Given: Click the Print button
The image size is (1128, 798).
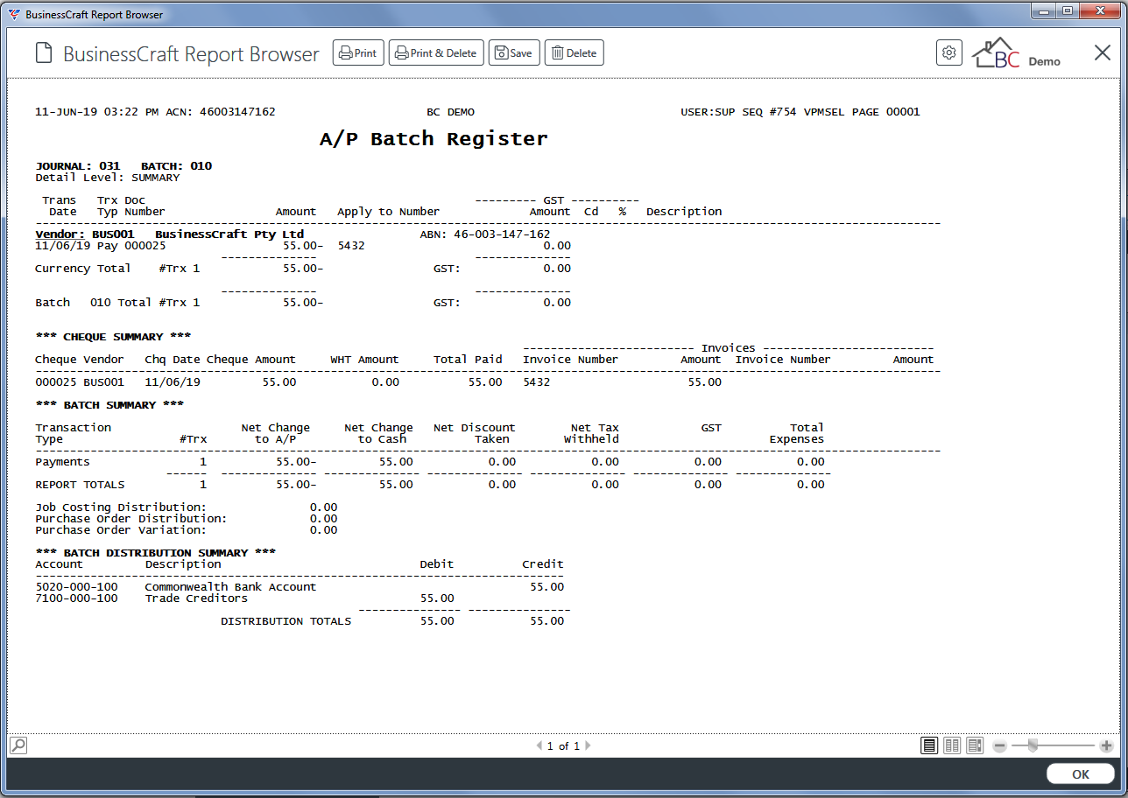Looking at the screenshot, I should pyautogui.click(x=358, y=53).
